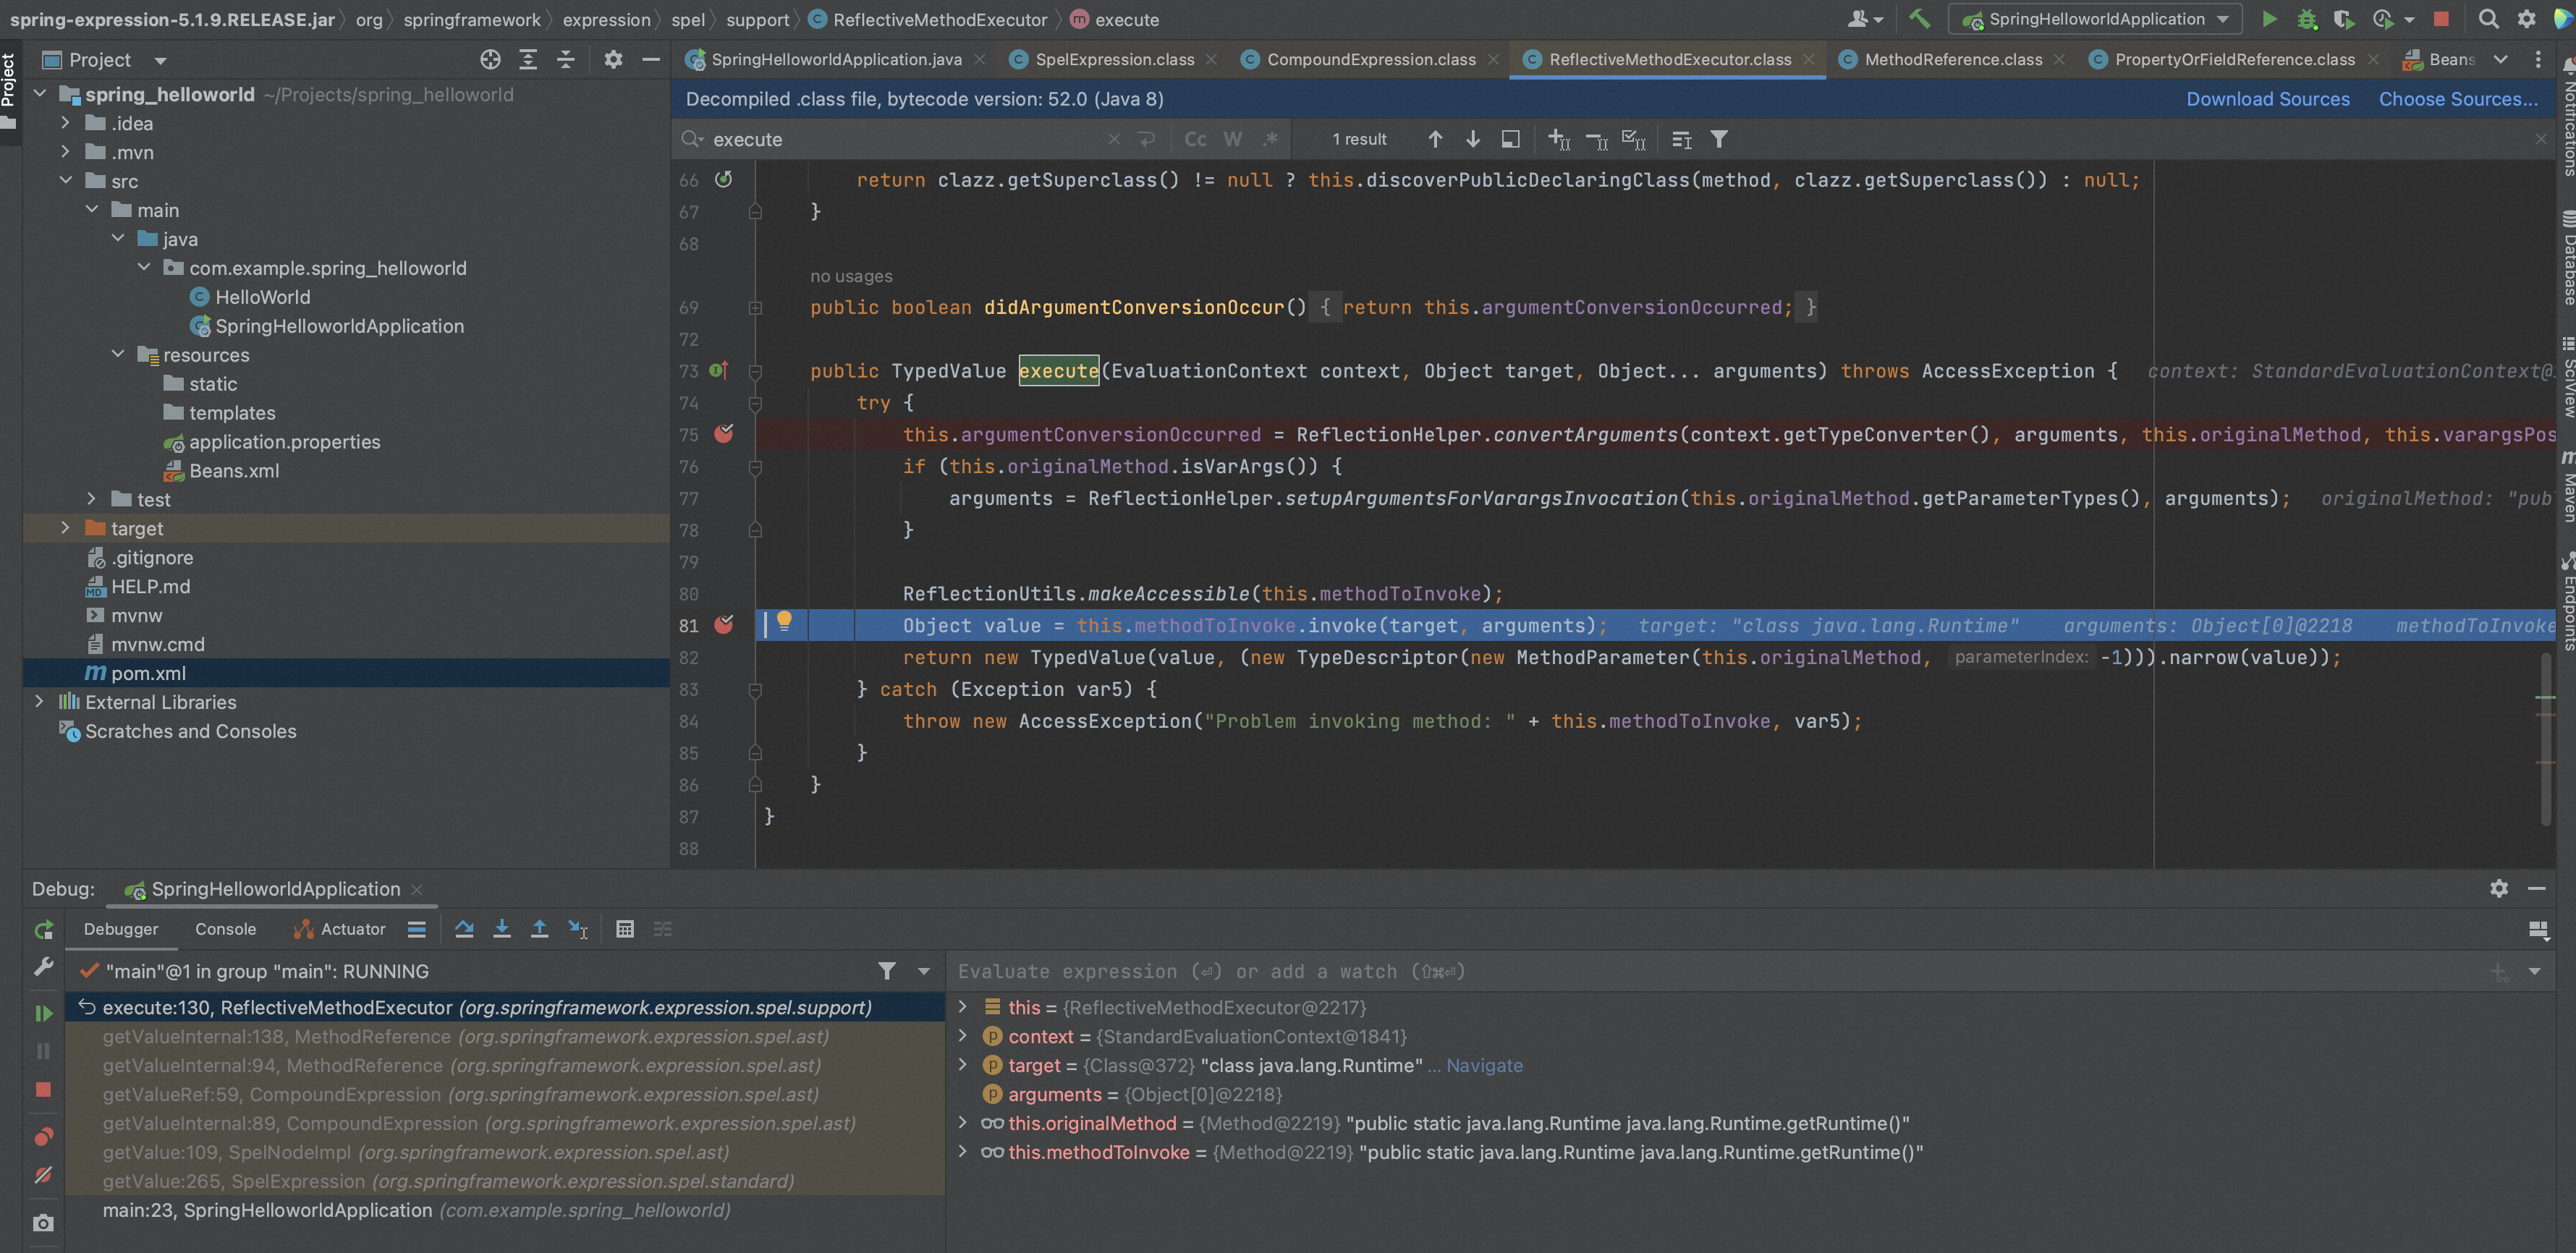
Task: Click the SpringHelloworldApplication run configuration dropdown
Action: pyautogui.click(x=2101, y=20)
